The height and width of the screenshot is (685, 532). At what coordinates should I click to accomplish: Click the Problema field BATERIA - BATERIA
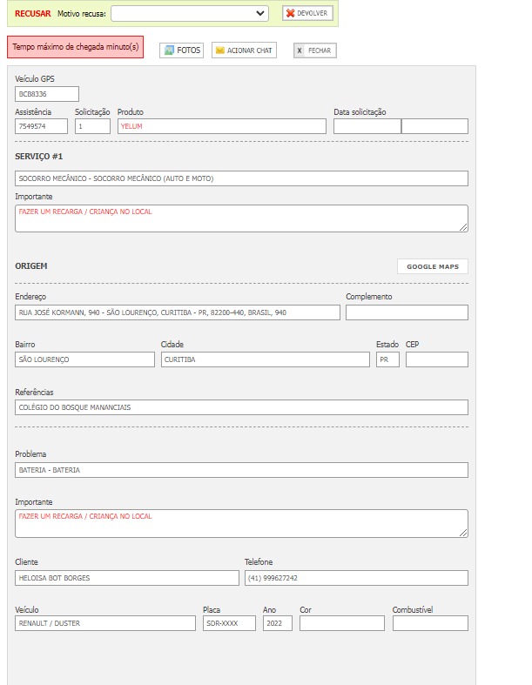coord(241,470)
